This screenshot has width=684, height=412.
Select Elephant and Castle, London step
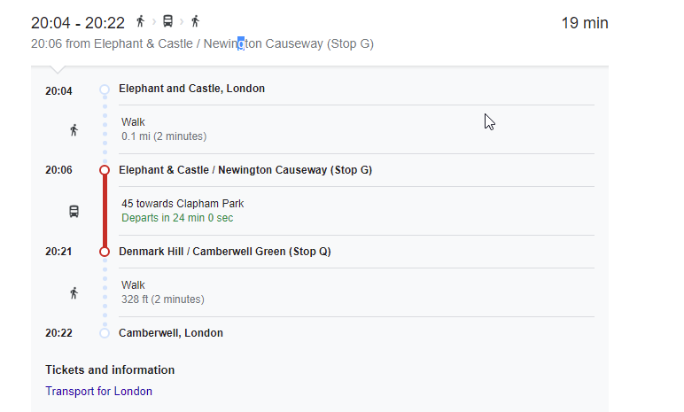(x=191, y=89)
